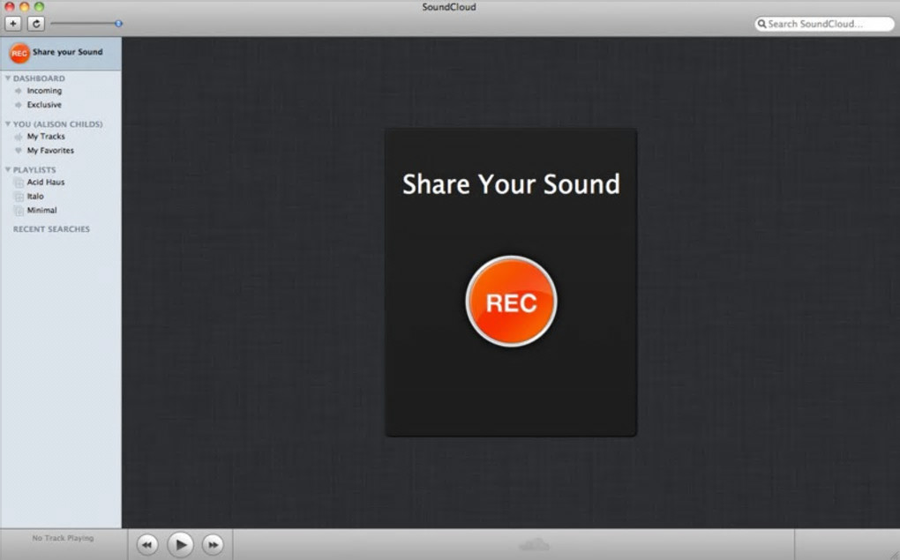
Task: Click the search magnifier icon
Action: (x=761, y=24)
